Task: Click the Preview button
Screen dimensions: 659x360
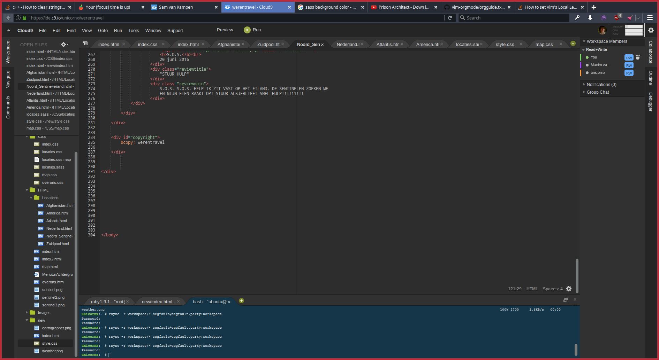Action: 225,30
